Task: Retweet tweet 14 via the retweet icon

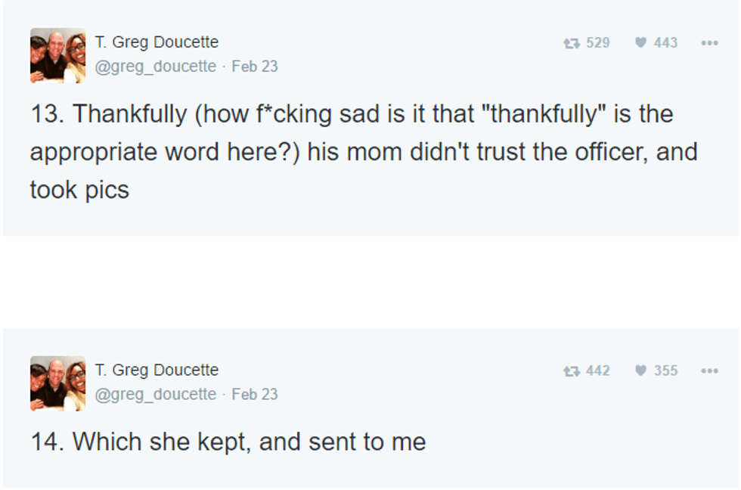Action: [572, 371]
